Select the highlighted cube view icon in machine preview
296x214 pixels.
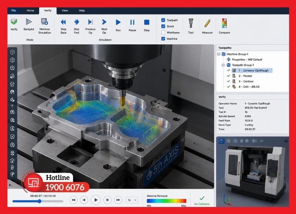[221, 141]
